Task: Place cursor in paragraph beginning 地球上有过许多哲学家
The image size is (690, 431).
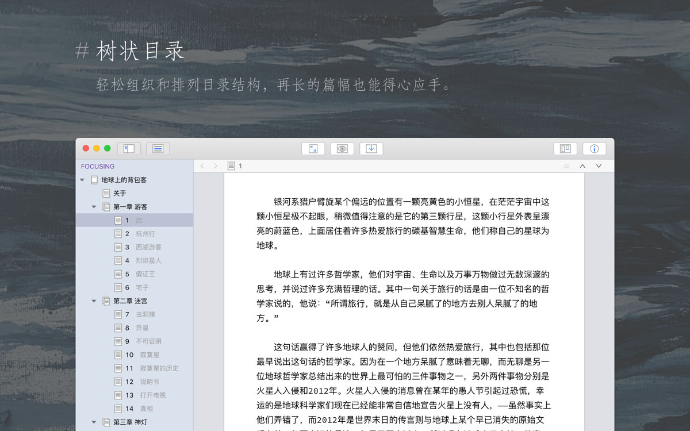Action: tap(403, 296)
